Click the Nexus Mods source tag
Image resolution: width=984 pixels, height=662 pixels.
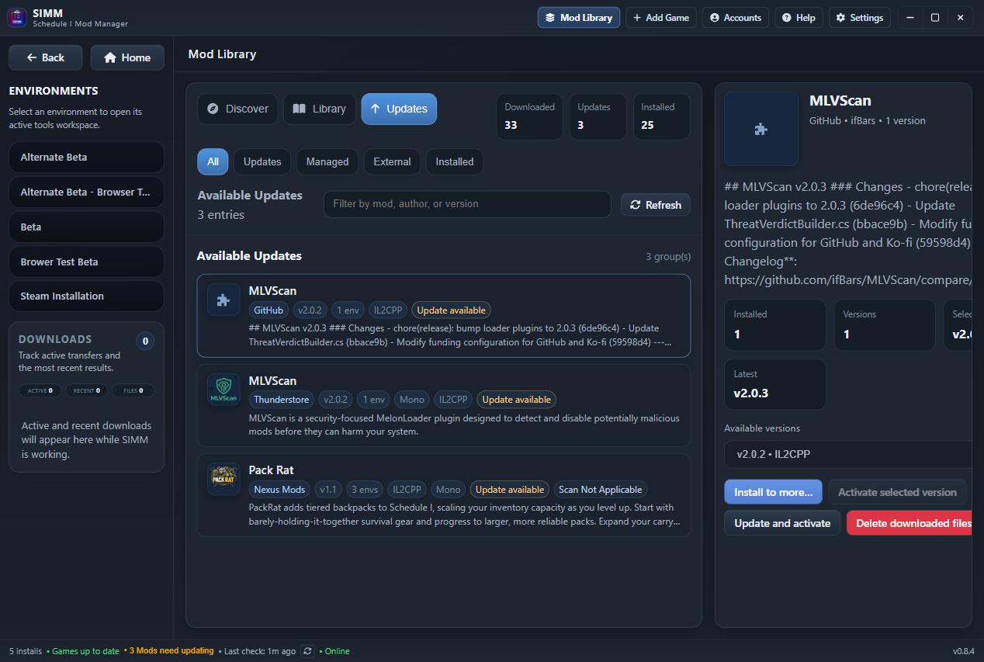[x=280, y=490]
